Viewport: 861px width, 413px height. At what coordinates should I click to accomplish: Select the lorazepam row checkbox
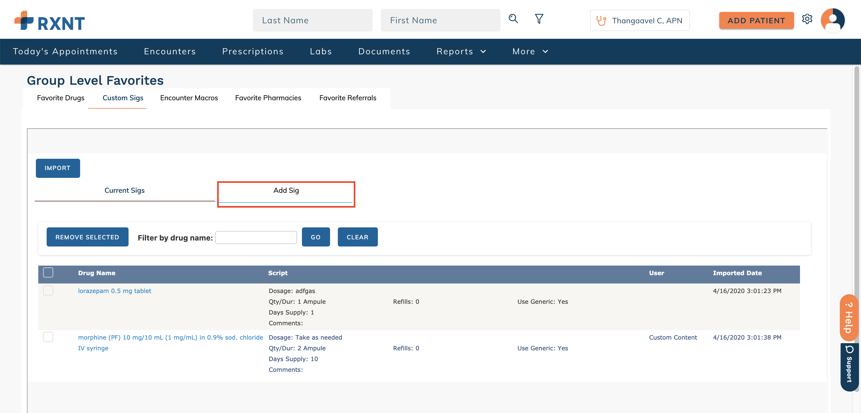point(48,291)
